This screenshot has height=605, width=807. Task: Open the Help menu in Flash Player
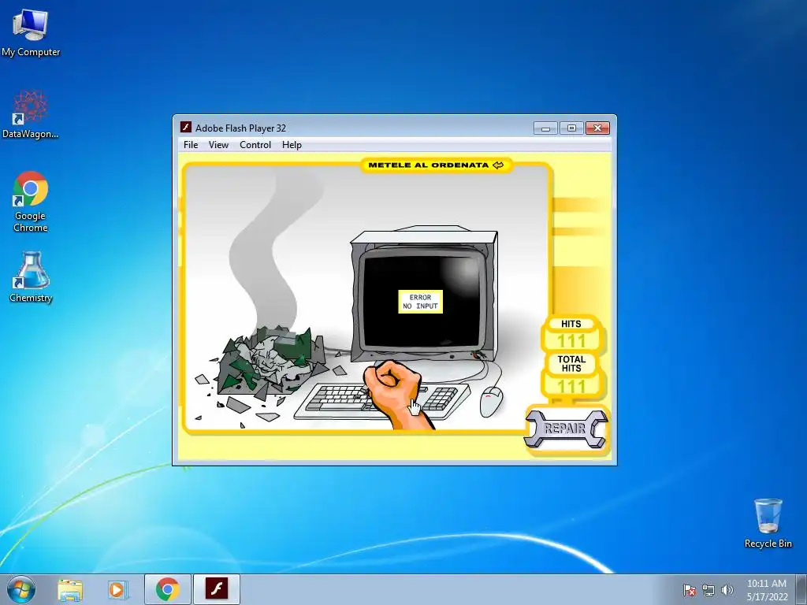point(292,145)
